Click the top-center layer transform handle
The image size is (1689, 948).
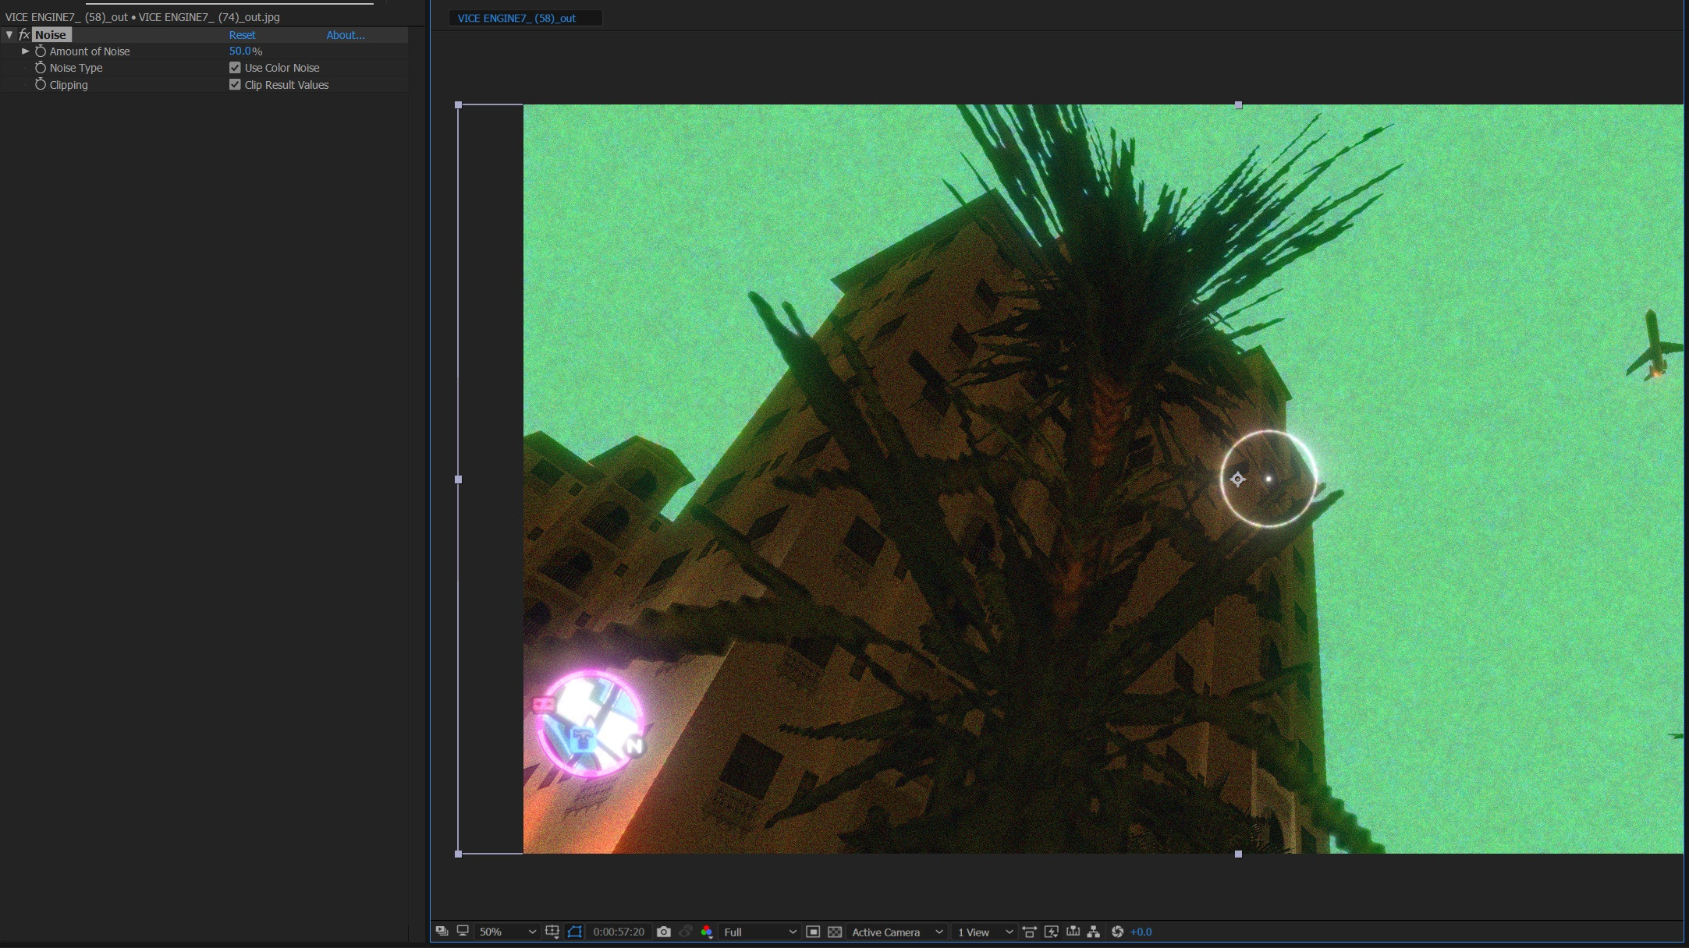(1238, 104)
